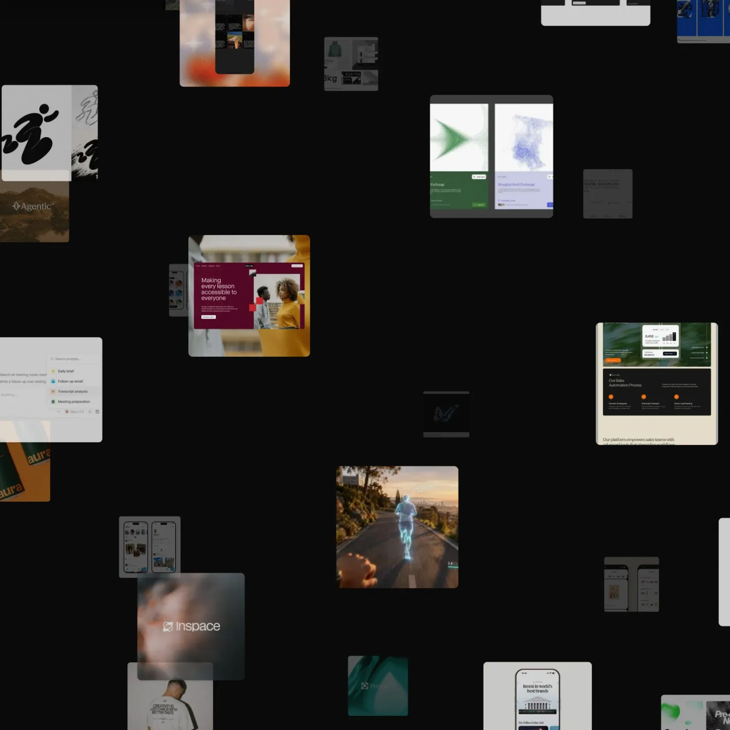
Task: Click 'Daily brief' in the prompts card
Action: [x=65, y=371]
